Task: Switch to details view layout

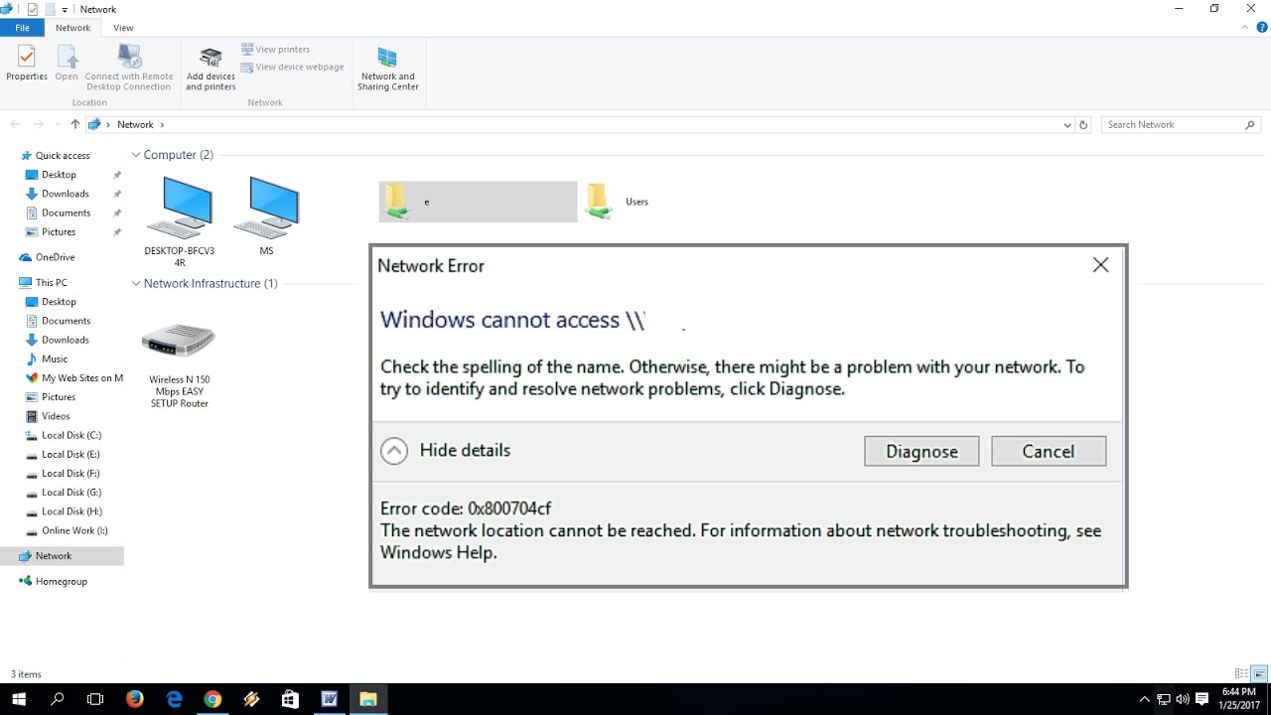Action: 1241,674
